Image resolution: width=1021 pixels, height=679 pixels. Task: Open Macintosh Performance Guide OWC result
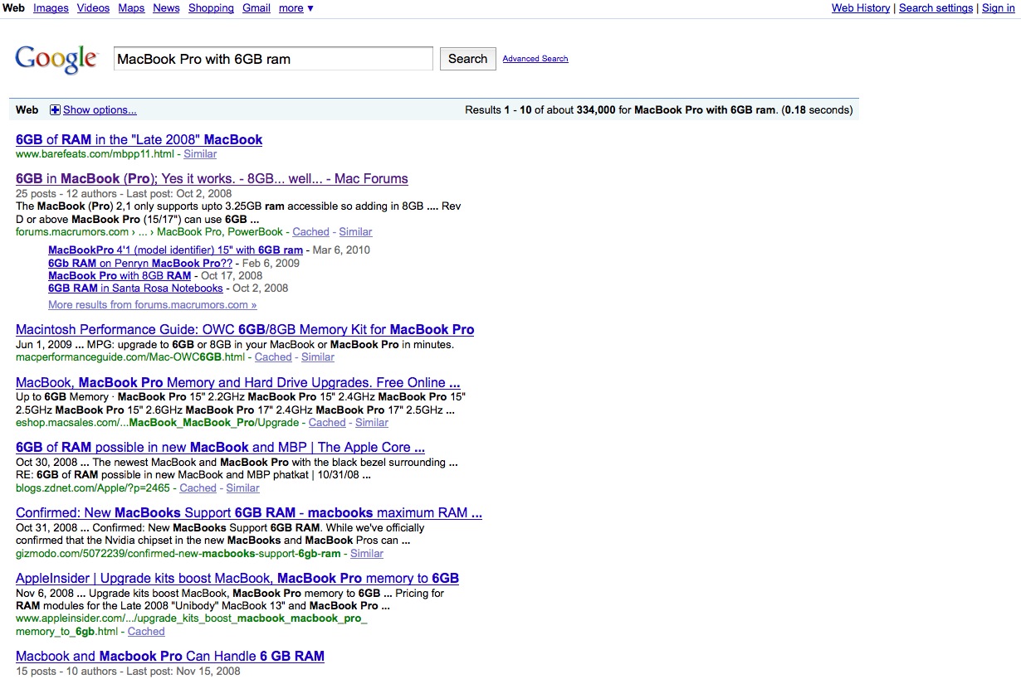pos(245,330)
